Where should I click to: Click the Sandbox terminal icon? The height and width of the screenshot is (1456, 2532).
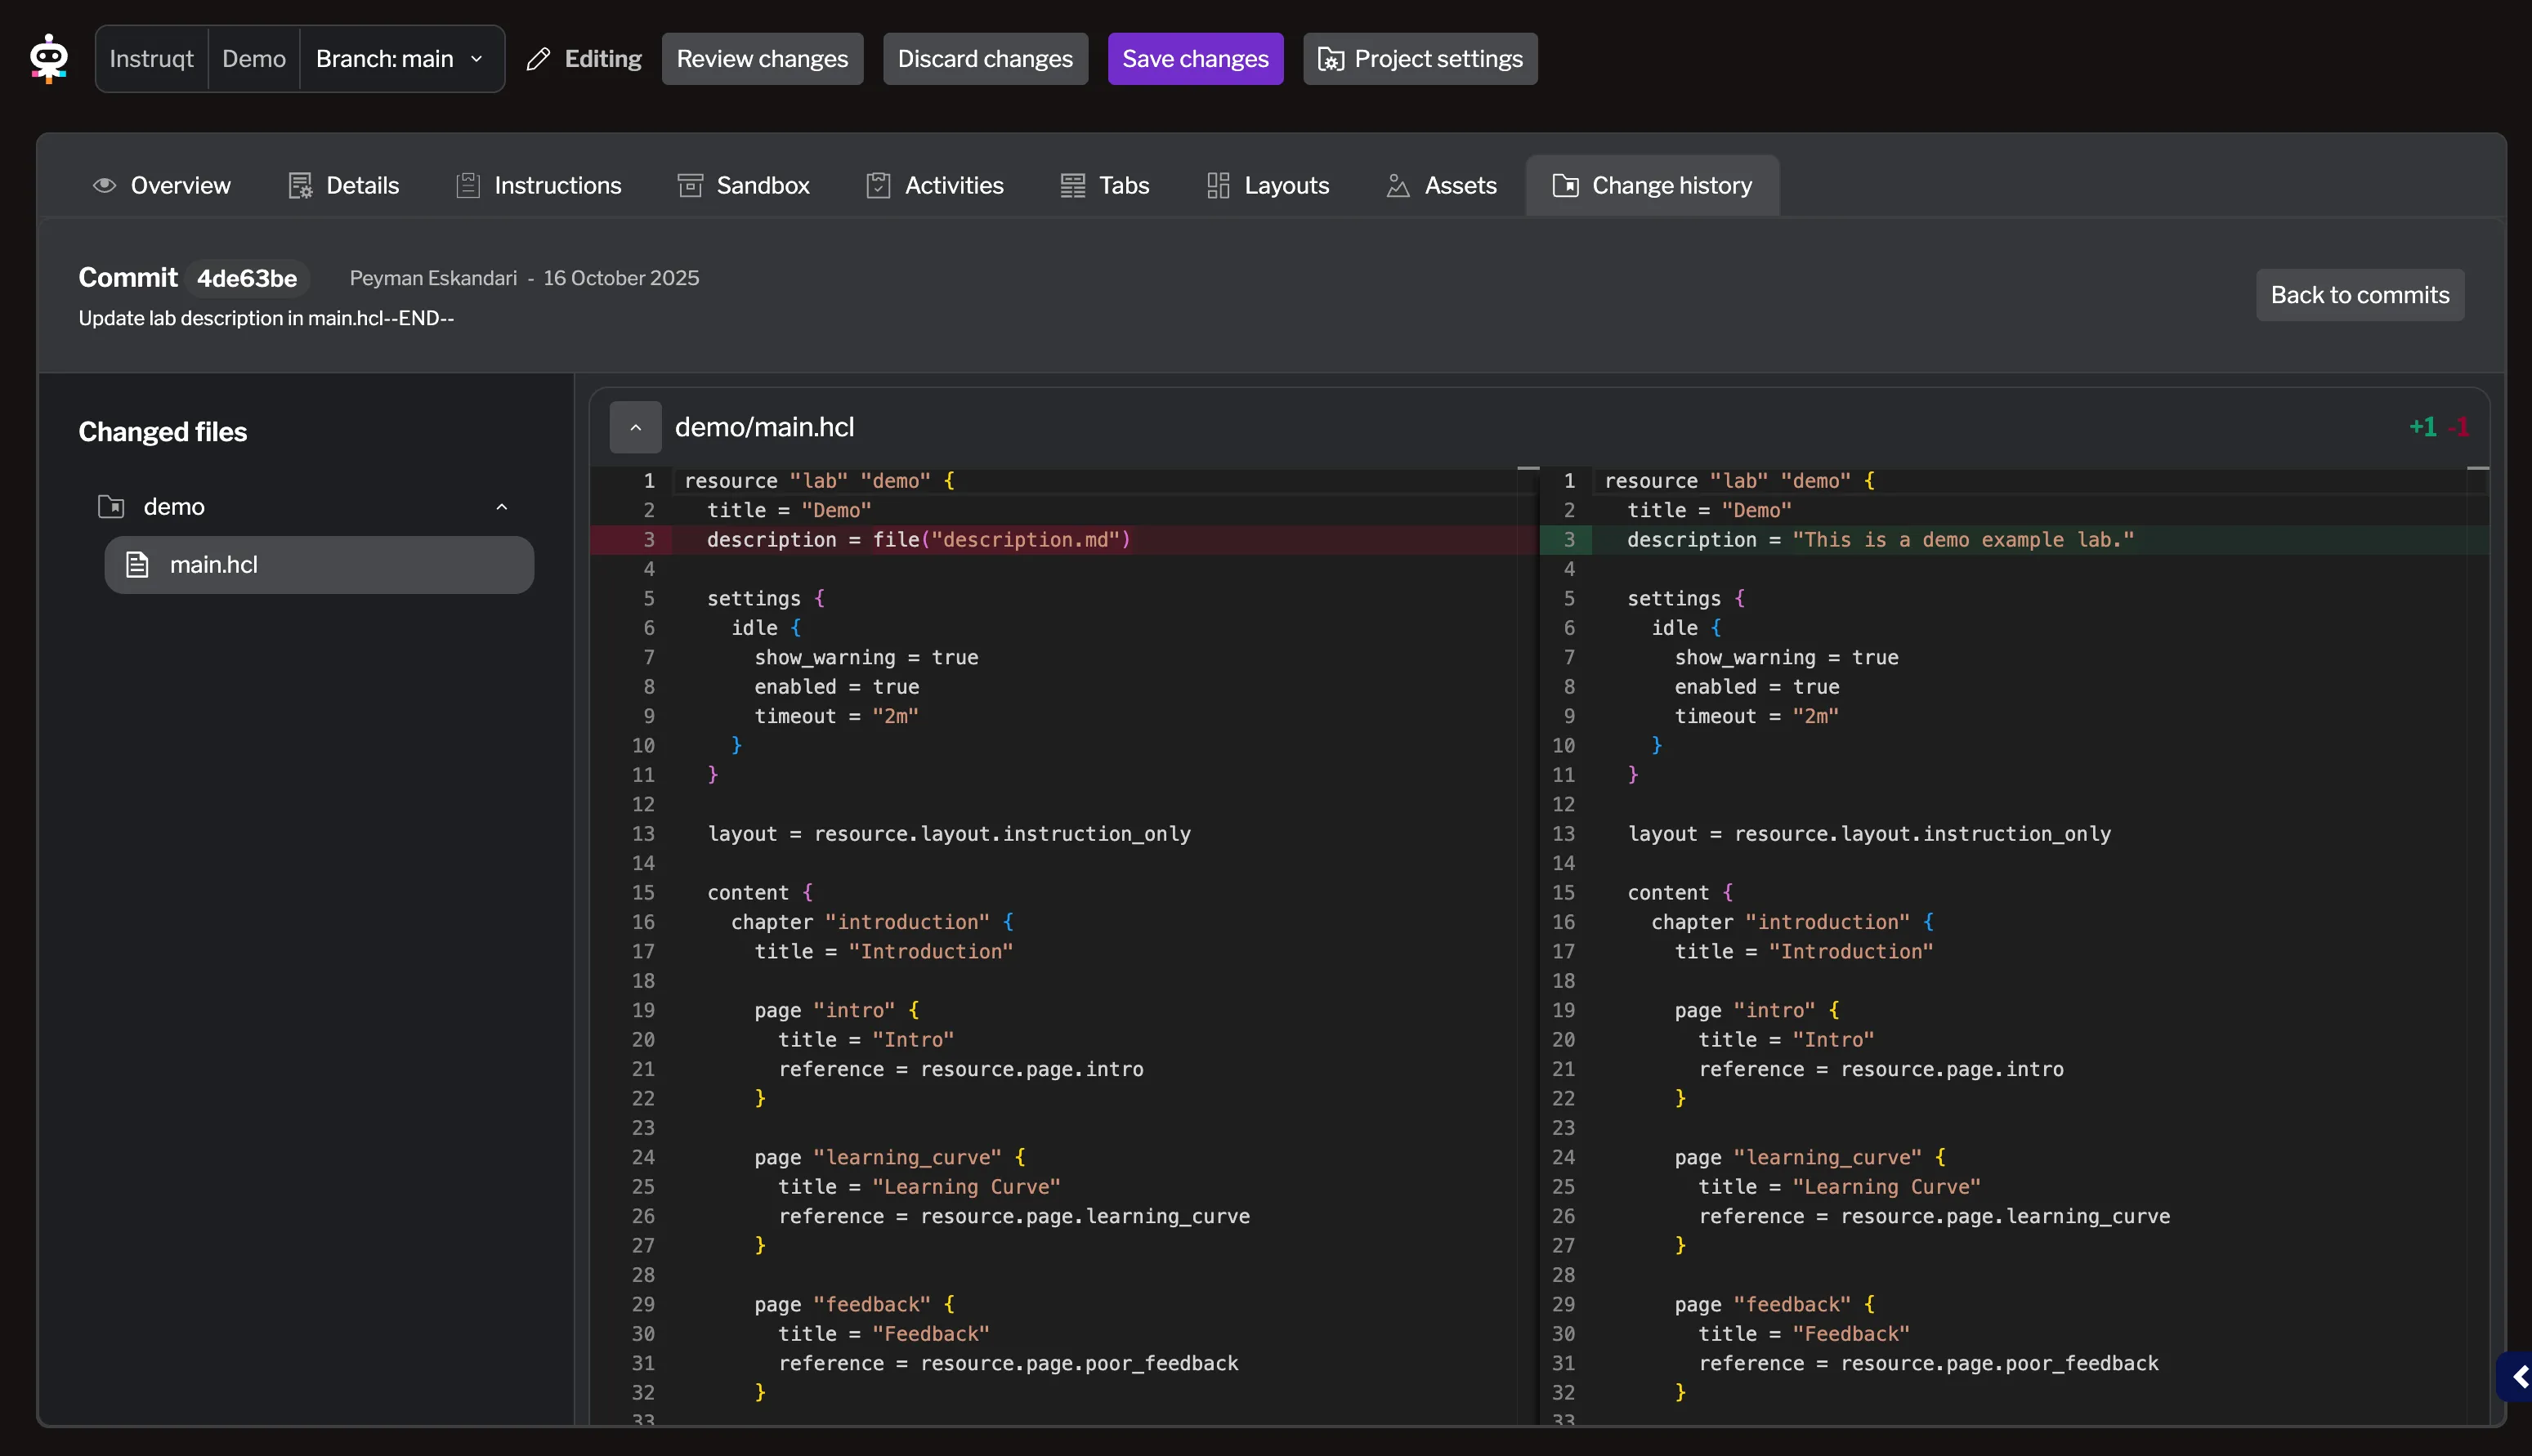click(x=689, y=185)
